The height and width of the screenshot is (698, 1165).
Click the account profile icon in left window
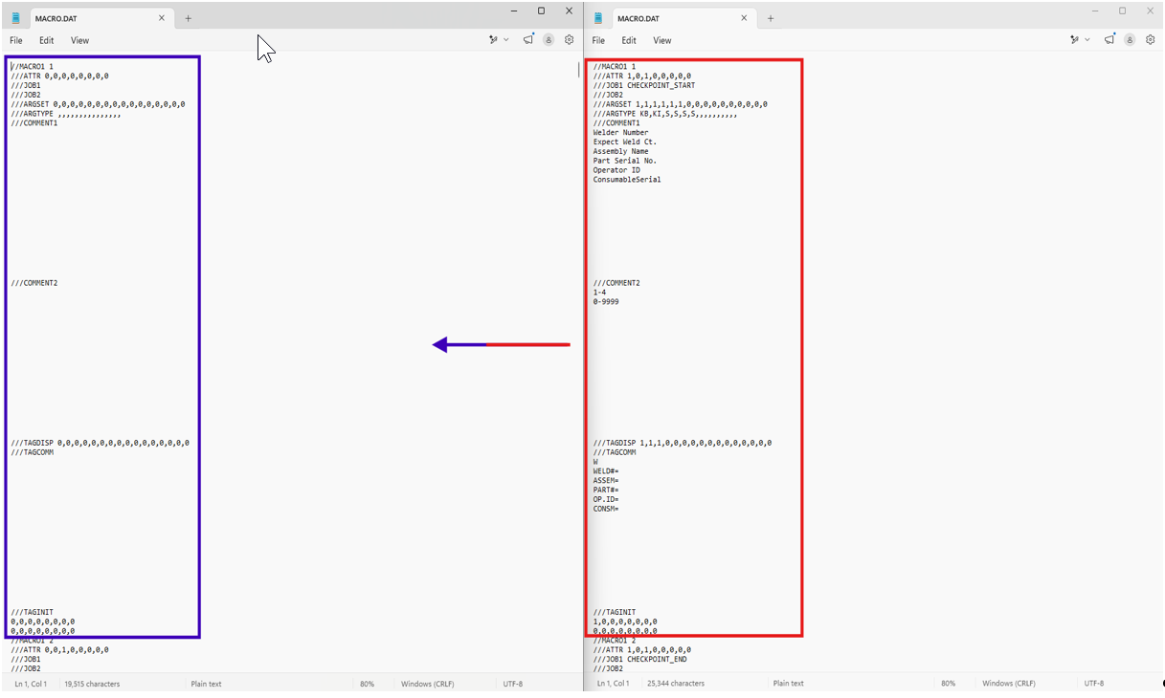click(x=549, y=40)
